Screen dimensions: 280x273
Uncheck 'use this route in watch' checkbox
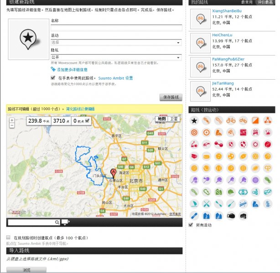coord(53,78)
